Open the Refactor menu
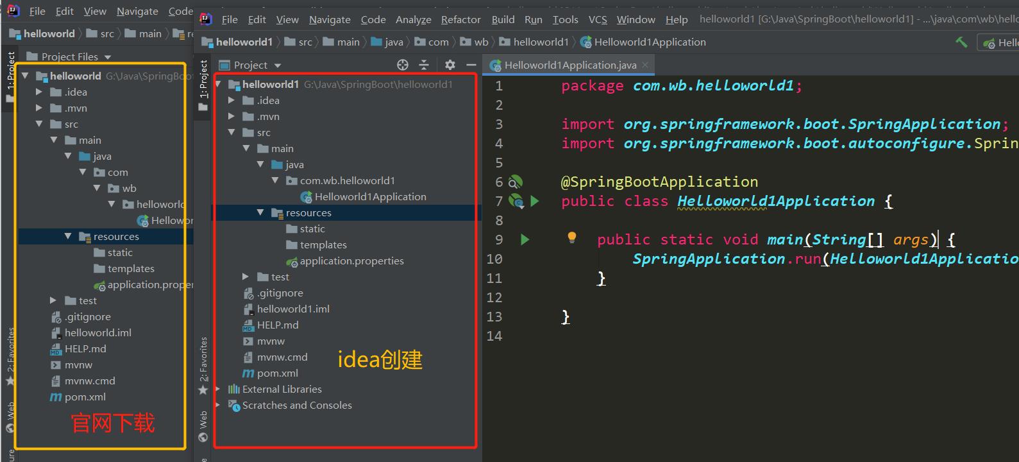Viewport: 1019px width, 462px height. point(460,19)
